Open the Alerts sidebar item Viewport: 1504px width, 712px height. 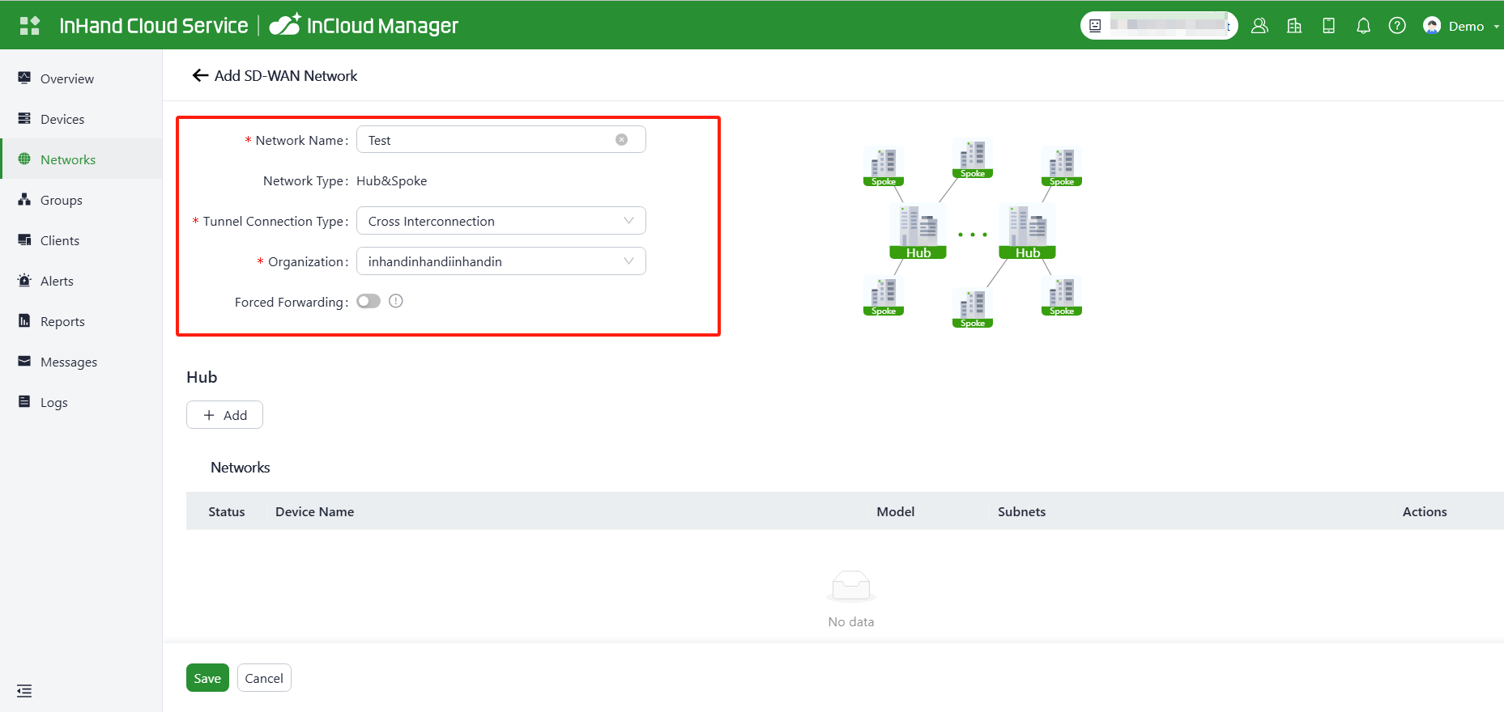(57, 281)
